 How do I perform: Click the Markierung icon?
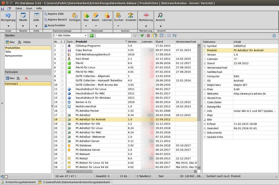[146, 15]
